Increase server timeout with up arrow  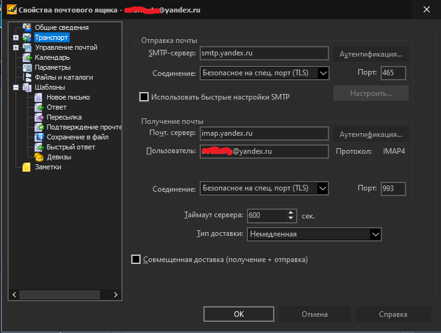[x=291, y=212]
